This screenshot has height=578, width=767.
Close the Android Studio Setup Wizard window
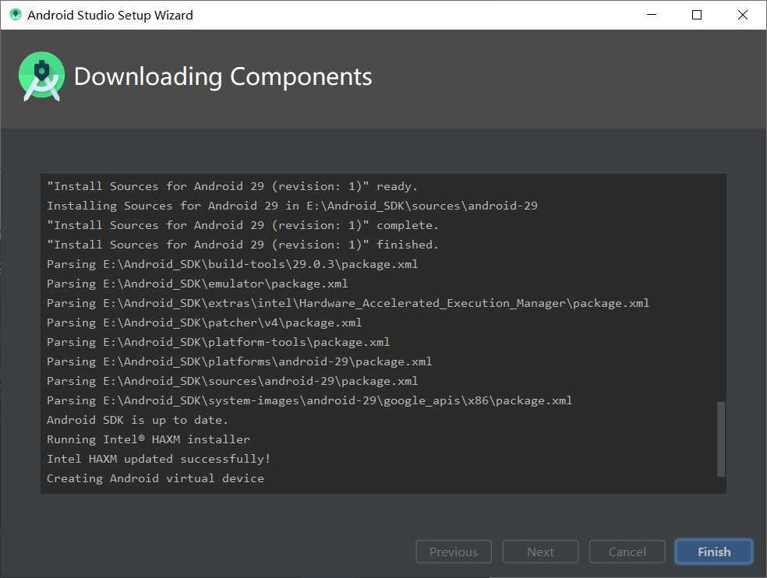point(743,15)
